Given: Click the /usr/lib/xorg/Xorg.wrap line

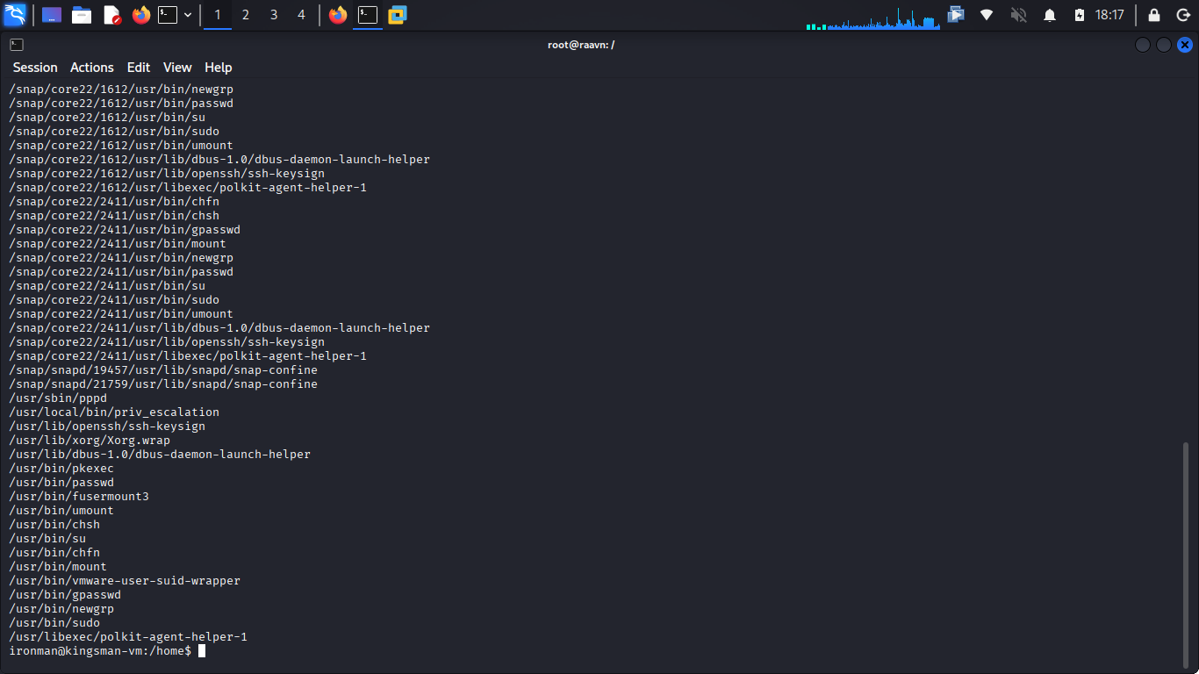Looking at the screenshot, I should 90,440.
